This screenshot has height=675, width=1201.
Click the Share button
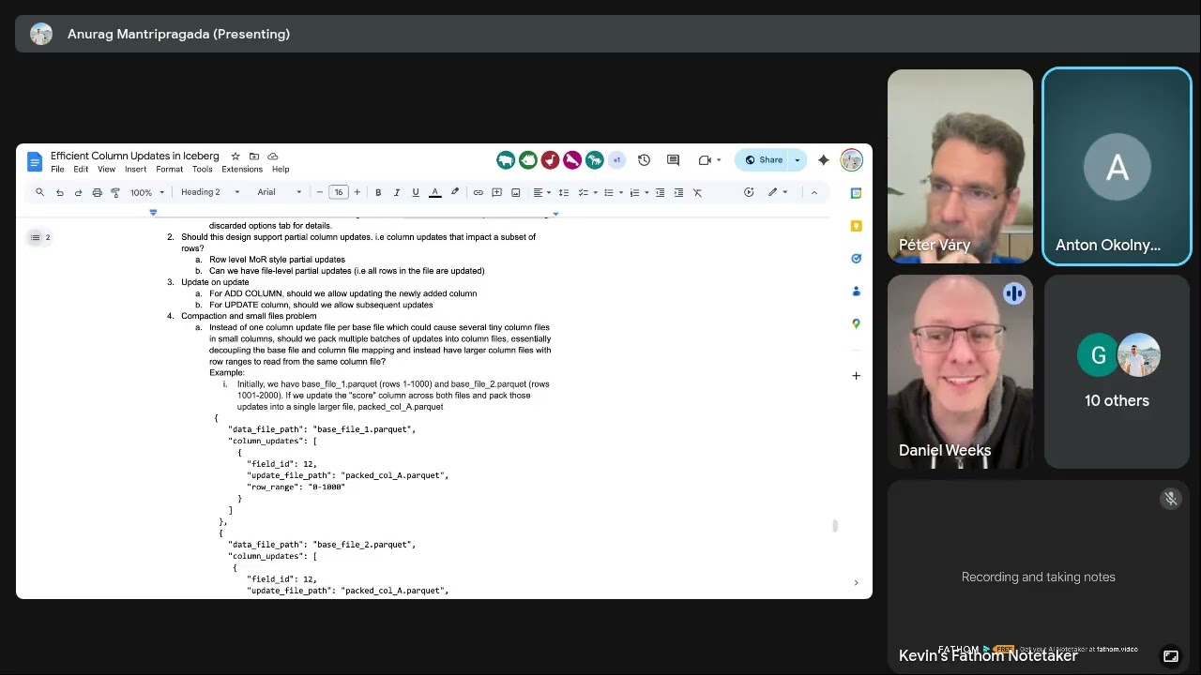pos(763,160)
